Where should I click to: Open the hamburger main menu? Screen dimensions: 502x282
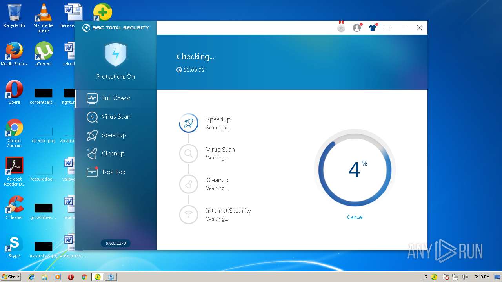pos(388,28)
